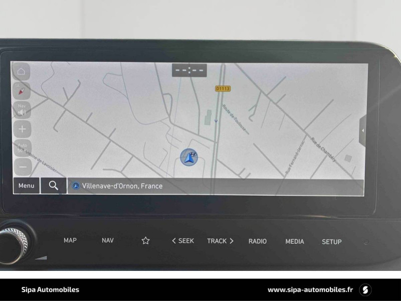Image resolution: width=401 pixels, height=301 pixels.
Task: Tap the clock display at top
Action: coord(189,70)
